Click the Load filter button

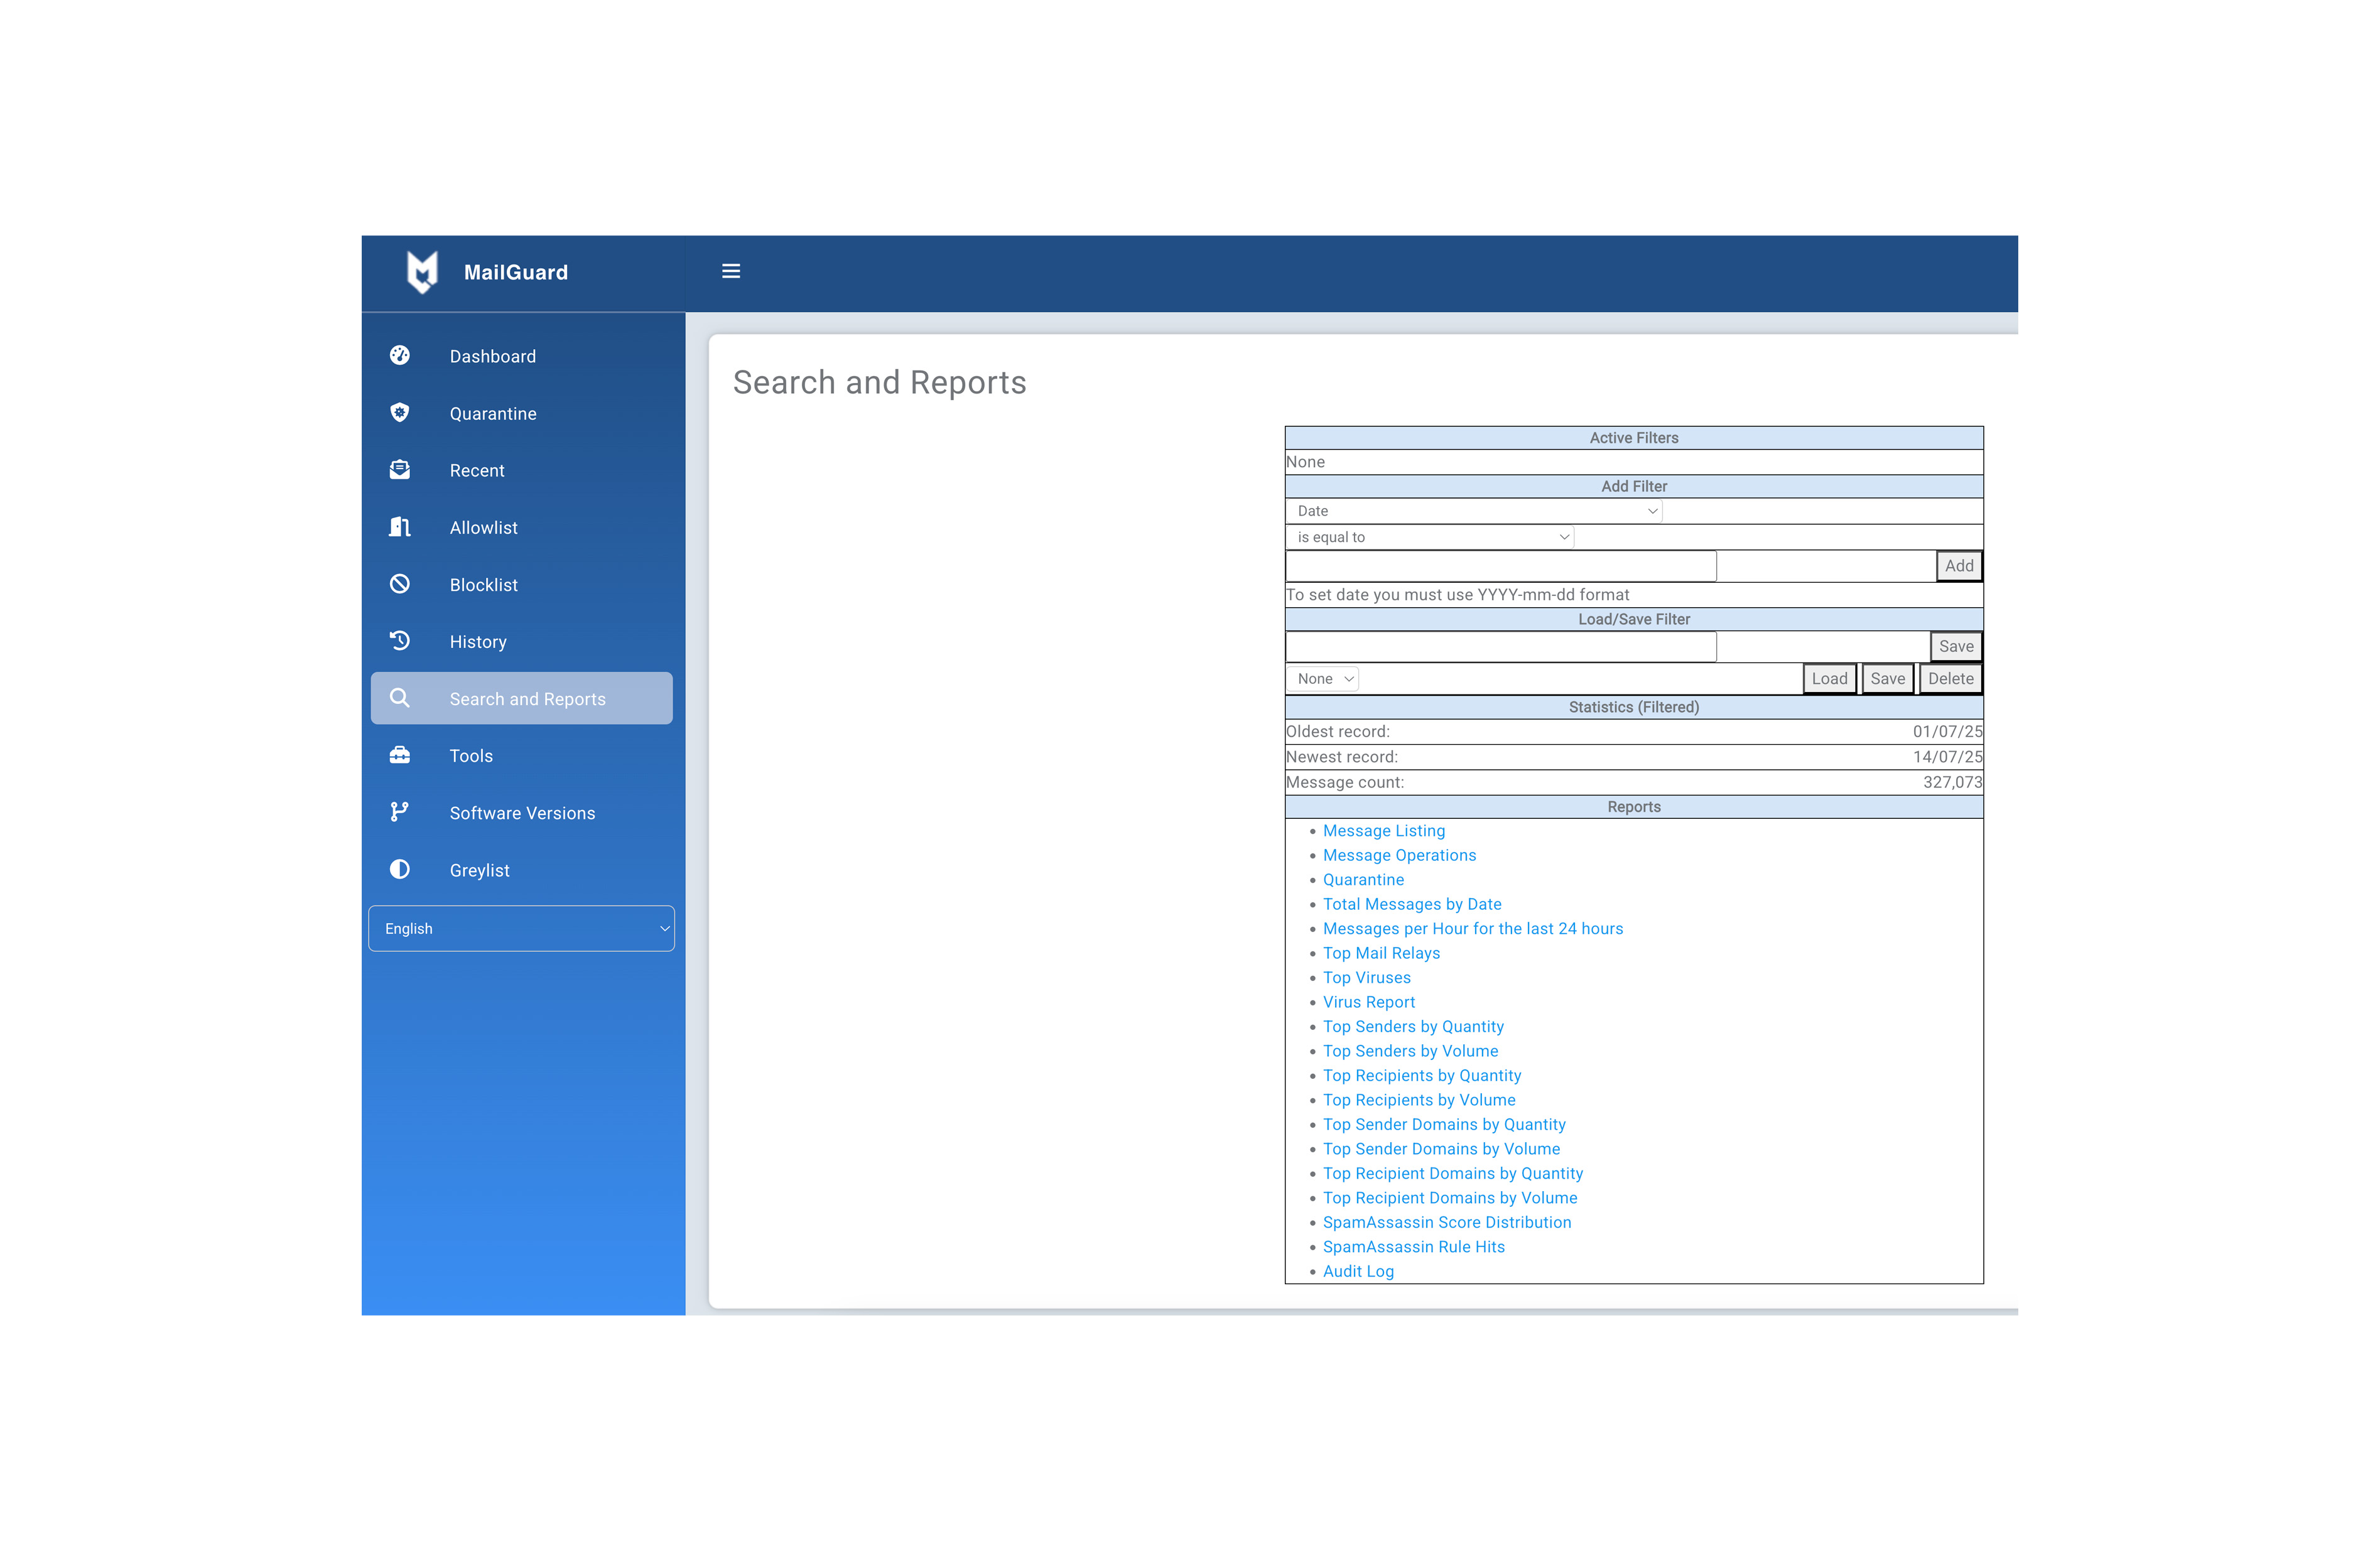click(x=1830, y=679)
